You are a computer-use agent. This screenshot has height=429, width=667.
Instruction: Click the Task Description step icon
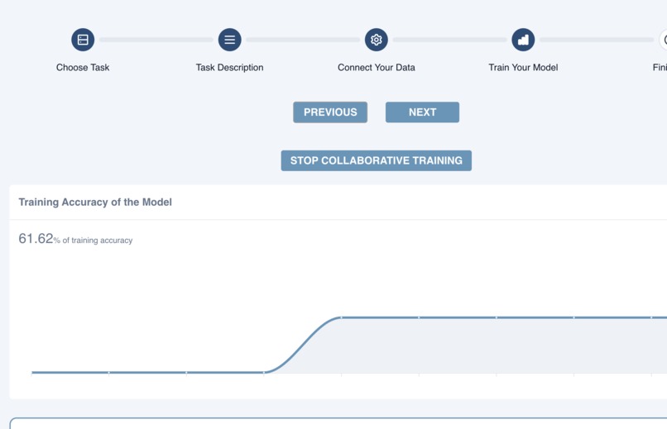(230, 40)
